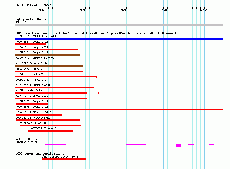The image size is (230, 169).
Task: Click the DGV Structural Variants track title
Action: pos(96,33)
